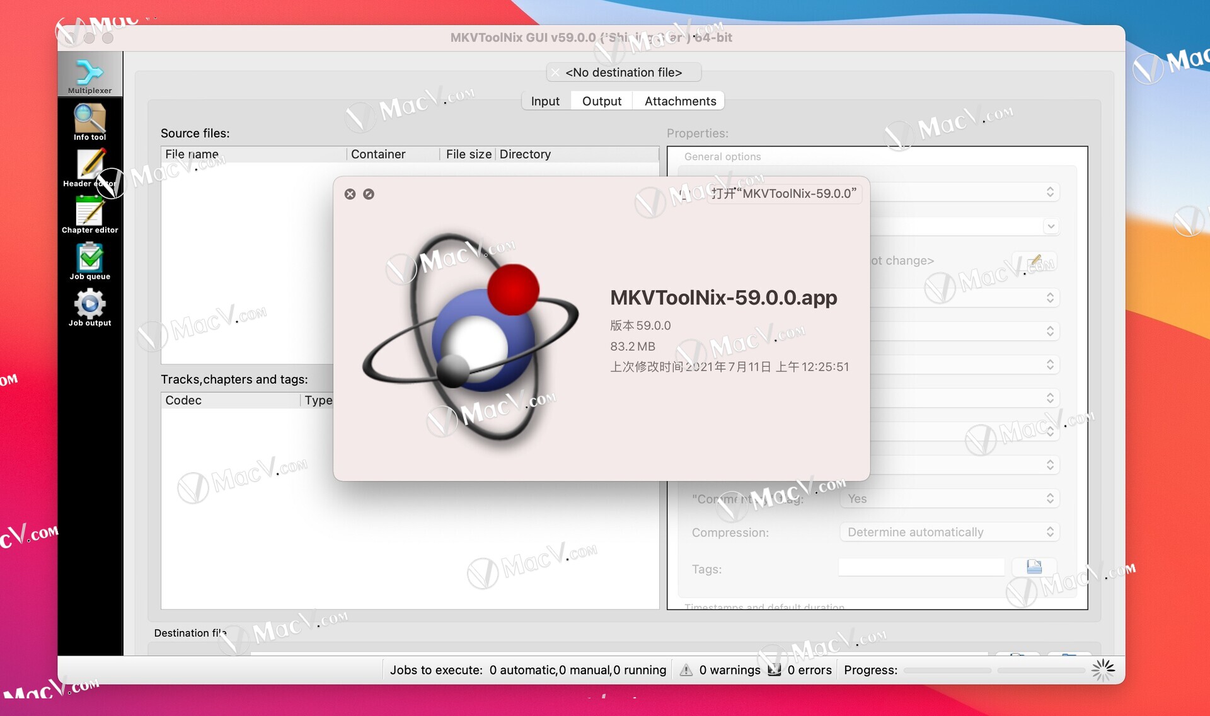The height and width of the screenshot is (716, 1210).
Task: Switch to the Header editor
Action: point(89,169)
